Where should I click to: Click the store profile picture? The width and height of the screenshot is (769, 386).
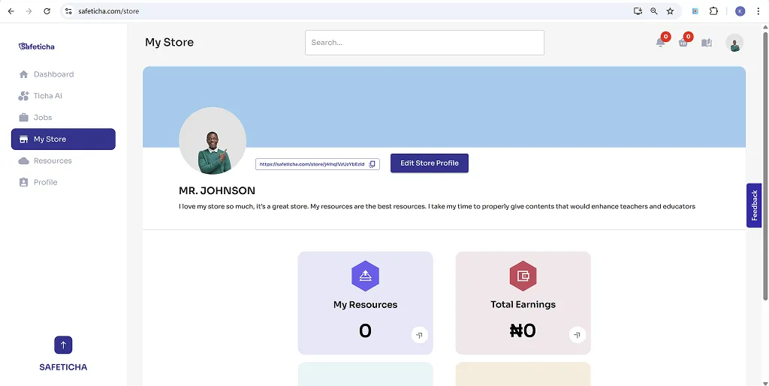[213, 140]
